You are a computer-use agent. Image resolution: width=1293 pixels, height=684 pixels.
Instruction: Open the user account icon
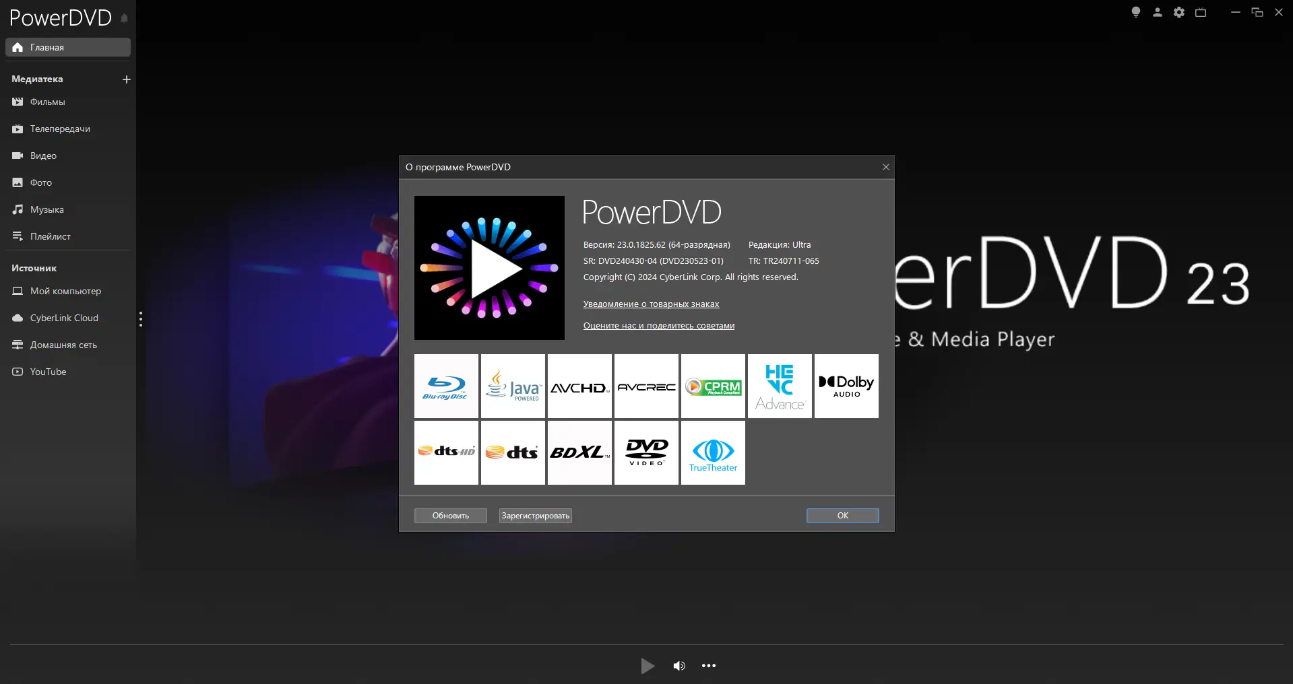[1158, 12]
